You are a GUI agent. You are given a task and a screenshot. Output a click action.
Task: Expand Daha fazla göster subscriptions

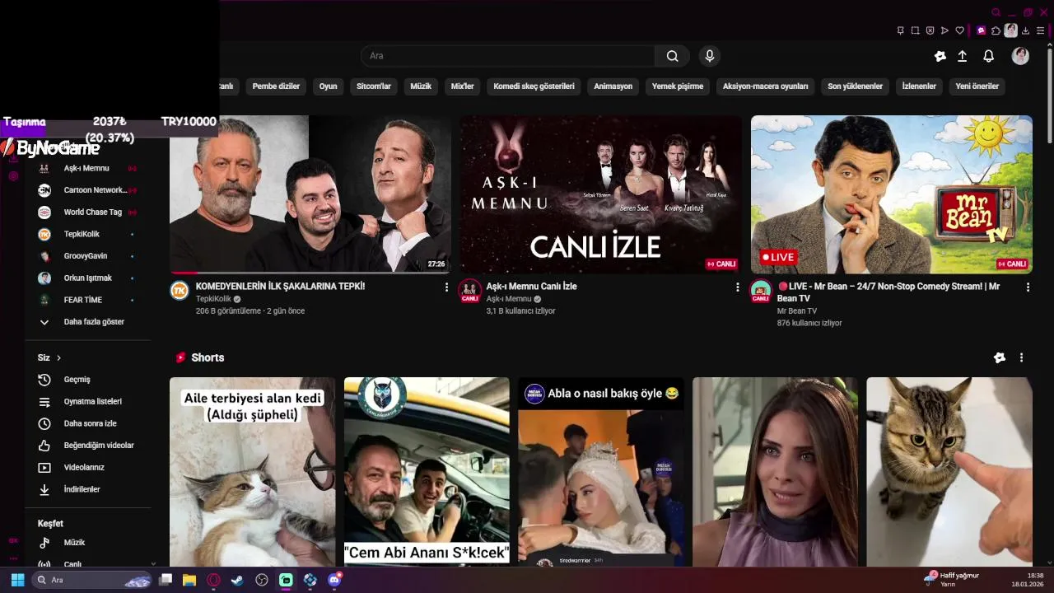click(88, 322)
